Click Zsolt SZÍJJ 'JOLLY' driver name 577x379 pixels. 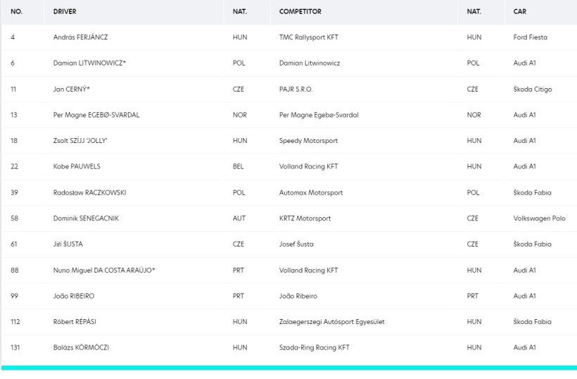80,141
